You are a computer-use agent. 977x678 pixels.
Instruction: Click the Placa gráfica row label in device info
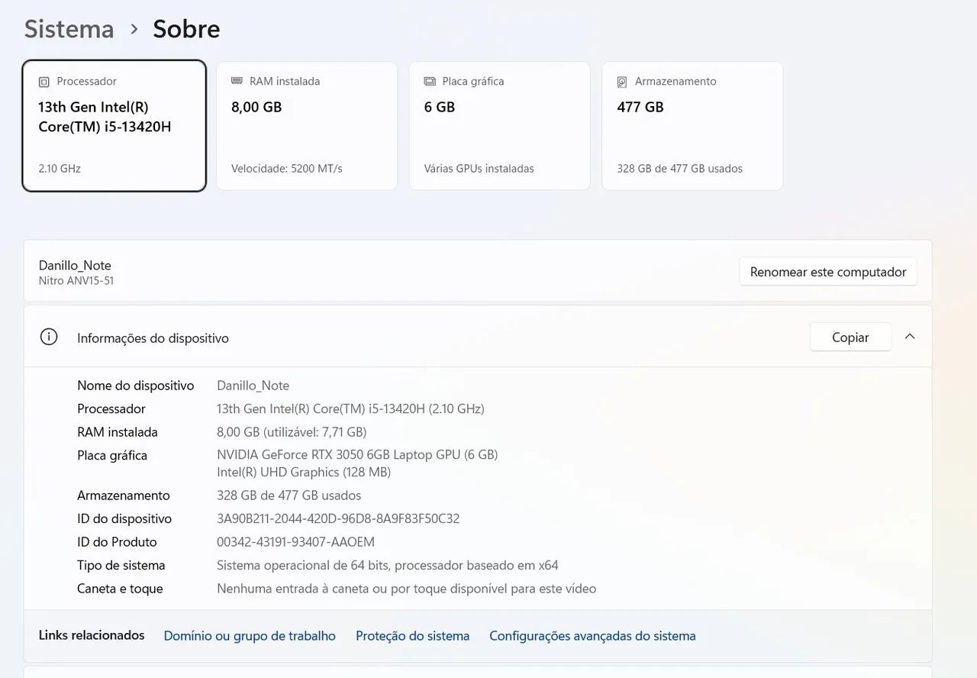tap(112, 456)
